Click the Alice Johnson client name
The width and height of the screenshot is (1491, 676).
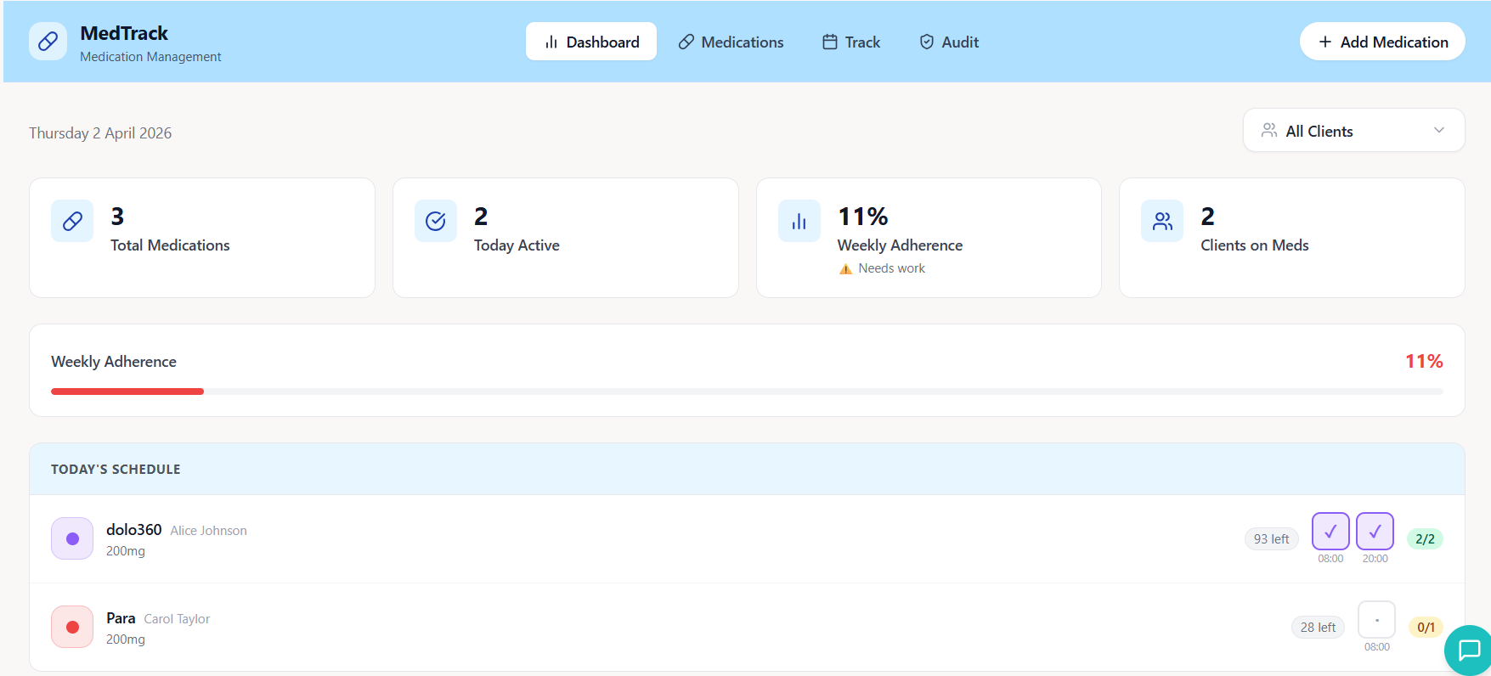point(208,530)
